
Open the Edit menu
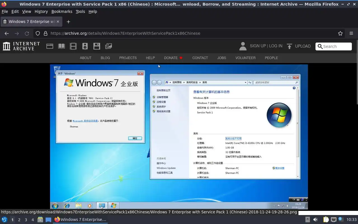coord(15,11)
